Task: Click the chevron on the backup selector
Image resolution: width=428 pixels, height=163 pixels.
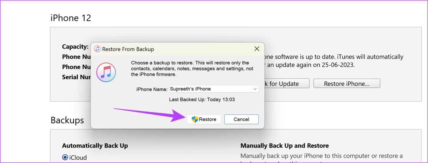Action: [255, 89]
